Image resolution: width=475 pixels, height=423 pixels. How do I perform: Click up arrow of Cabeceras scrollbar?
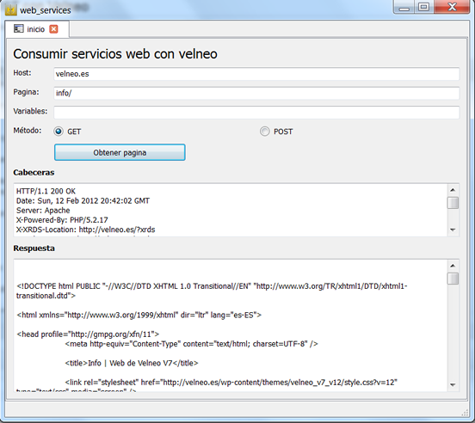(x=453, y=190)
